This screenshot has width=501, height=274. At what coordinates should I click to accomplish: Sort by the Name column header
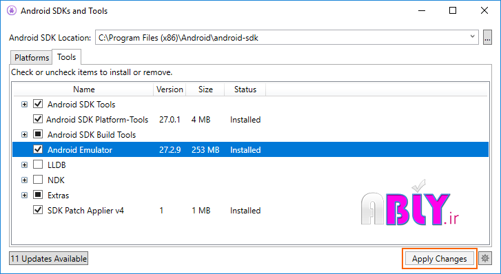coord(83,89)
